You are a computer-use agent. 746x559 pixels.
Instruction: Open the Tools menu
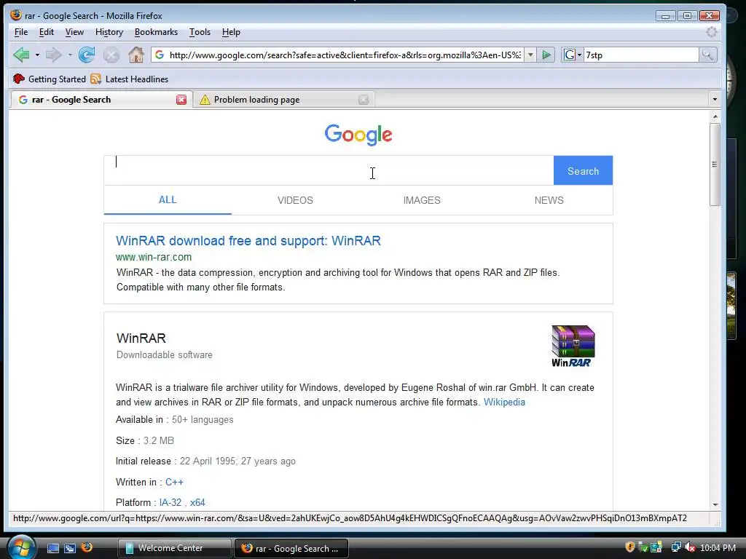pos(200,32)
